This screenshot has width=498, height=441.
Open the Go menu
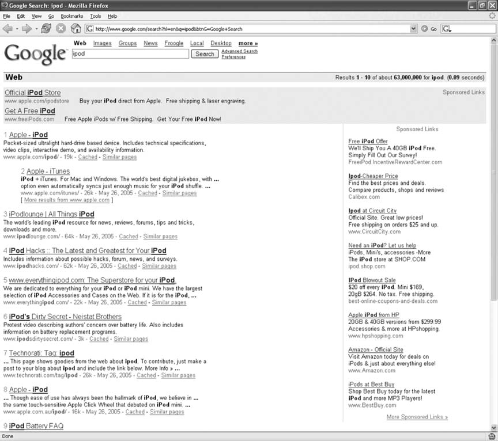coord(51,16)
